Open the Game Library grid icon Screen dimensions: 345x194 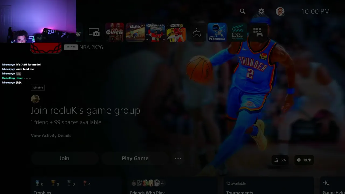[x=258, y=32]
